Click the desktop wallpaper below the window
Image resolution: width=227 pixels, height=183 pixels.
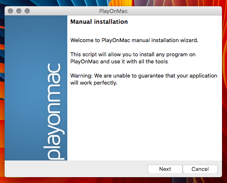(114, 180)
